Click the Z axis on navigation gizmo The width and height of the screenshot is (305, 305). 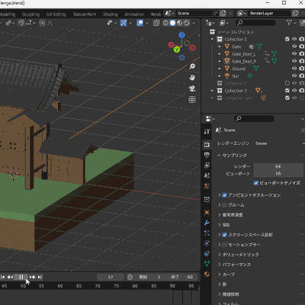[181, 35]
